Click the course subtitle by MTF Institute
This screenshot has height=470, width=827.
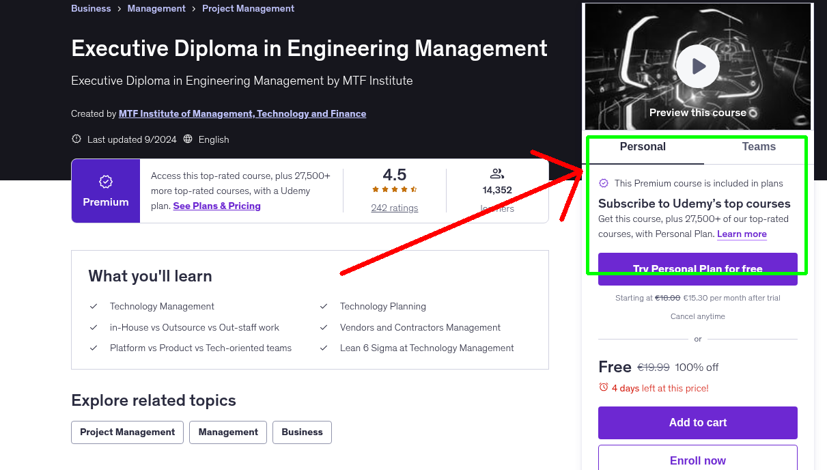tap(242, 81)
